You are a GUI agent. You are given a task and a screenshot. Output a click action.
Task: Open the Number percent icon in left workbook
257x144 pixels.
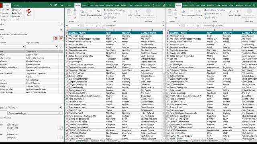coord(98,11)
